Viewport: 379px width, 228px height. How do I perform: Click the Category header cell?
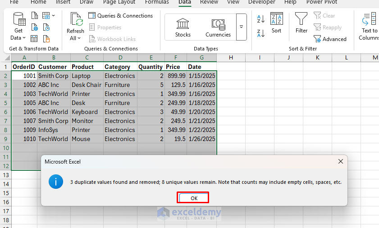pos(120,67)
